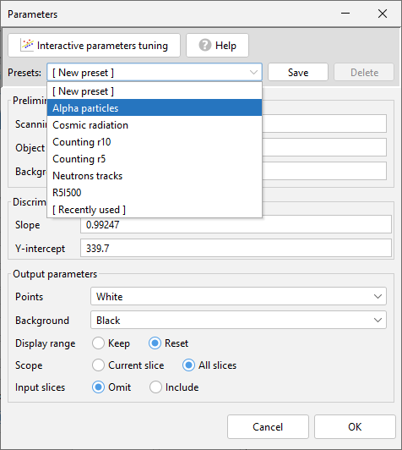Open Interactive parameters tuning
The height and width of the screenshot is (450, 402).
[x=94, y=46]
